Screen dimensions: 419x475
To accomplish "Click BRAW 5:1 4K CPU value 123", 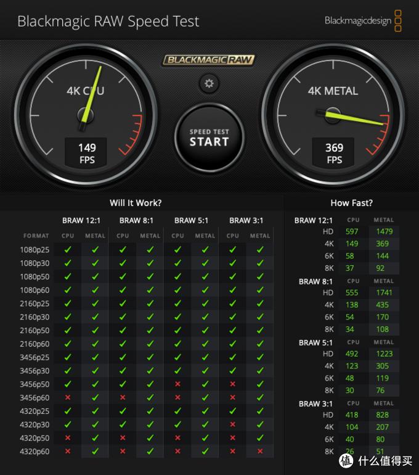I will tap(352, 366).
